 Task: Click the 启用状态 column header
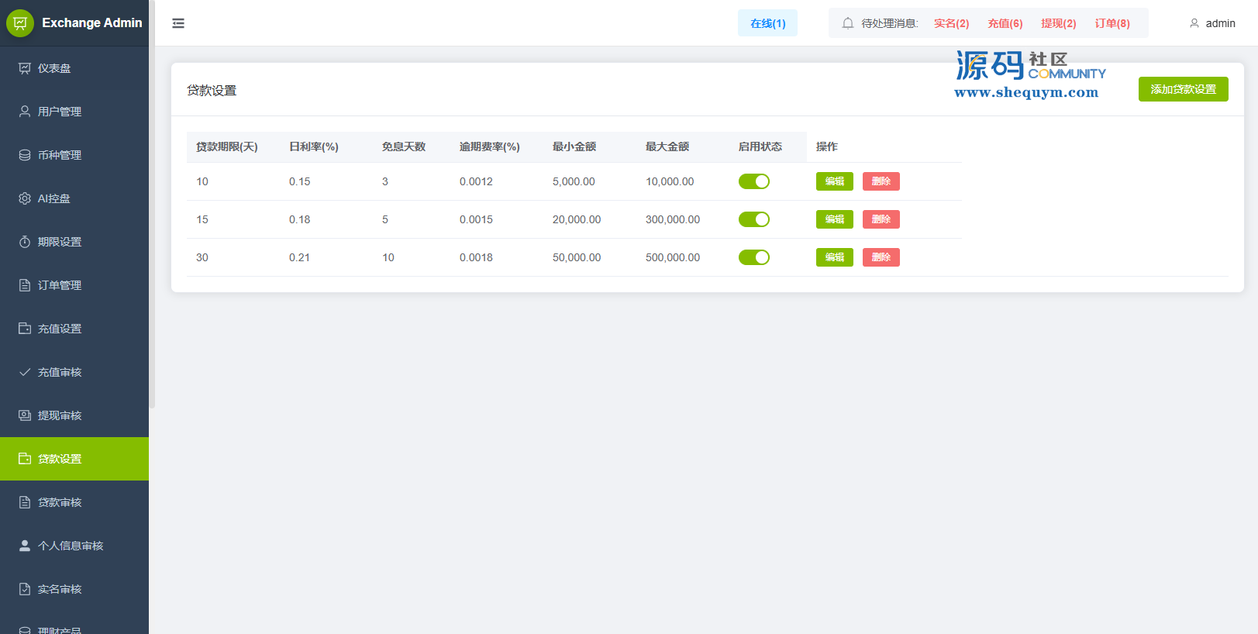tap(760, 146)
